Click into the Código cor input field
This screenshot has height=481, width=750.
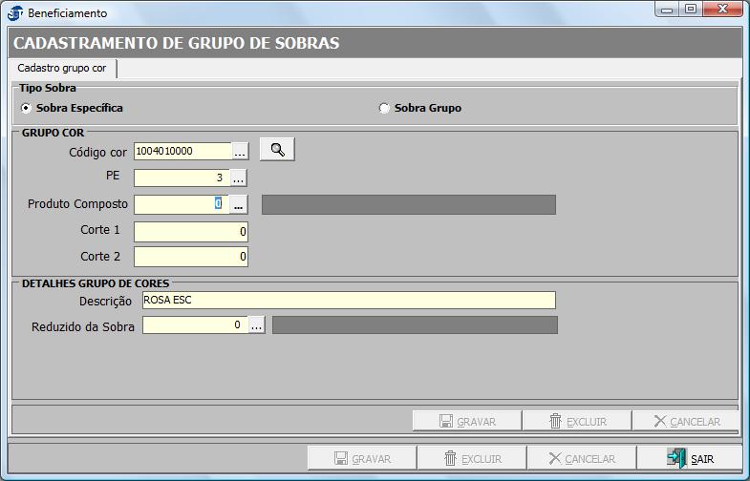click(x=182, y=151)
